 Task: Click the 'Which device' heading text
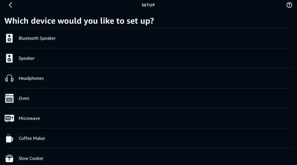[x=79, y=21]
